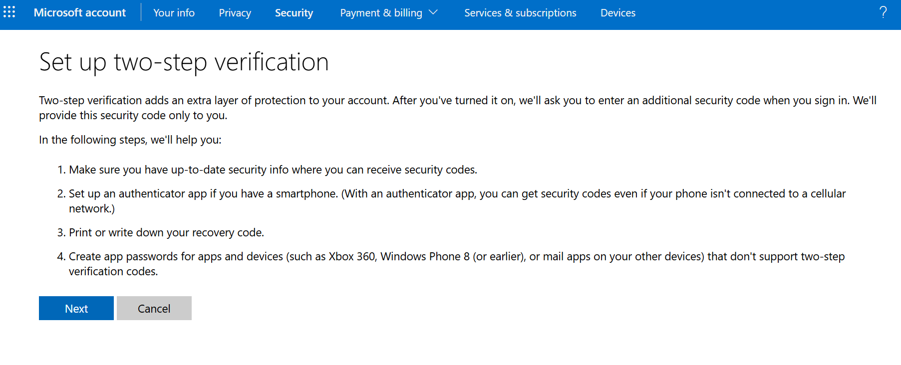The width and height of the screenshot is (901, 365).
Task: Open the app launcher waffle icon
Action: coord(9,12)
